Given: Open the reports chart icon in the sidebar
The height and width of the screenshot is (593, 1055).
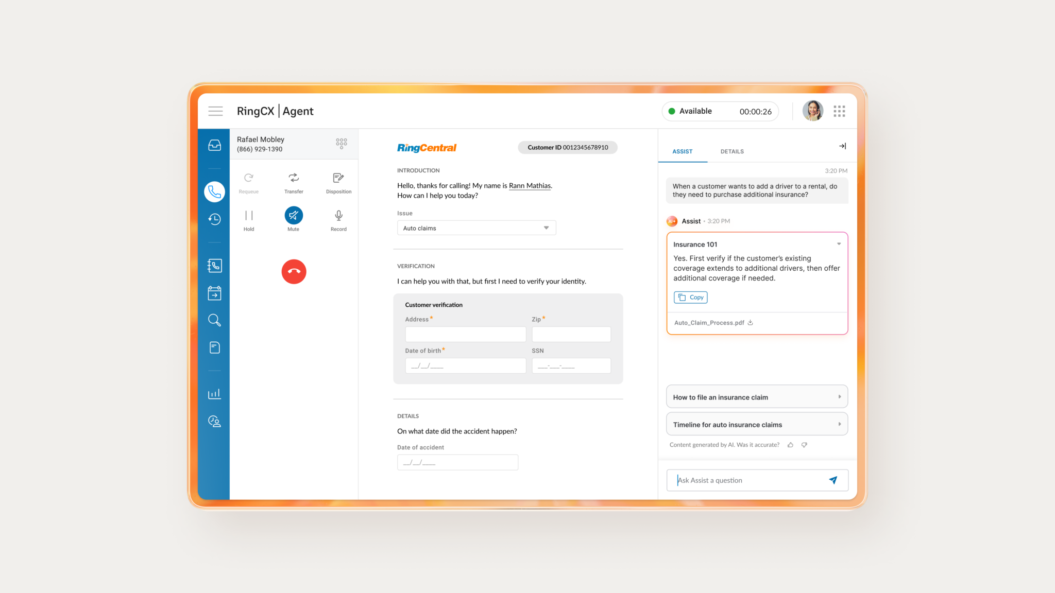Looking at the screenshot, I should (x=214, y=394).
